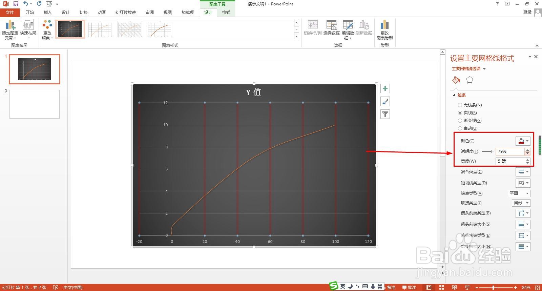
Task: Switch to Normal view in status bar
Action: 429,287
